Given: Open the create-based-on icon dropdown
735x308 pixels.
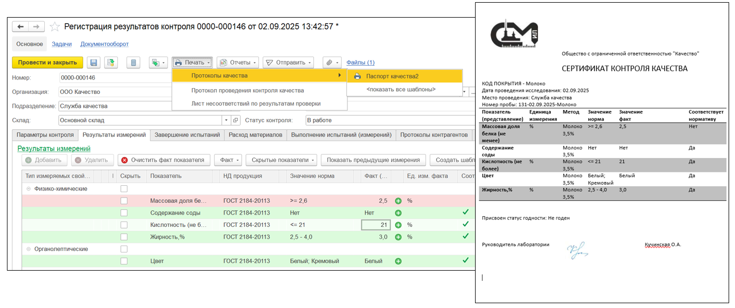Looking at the screenshot, I should 158,63.
